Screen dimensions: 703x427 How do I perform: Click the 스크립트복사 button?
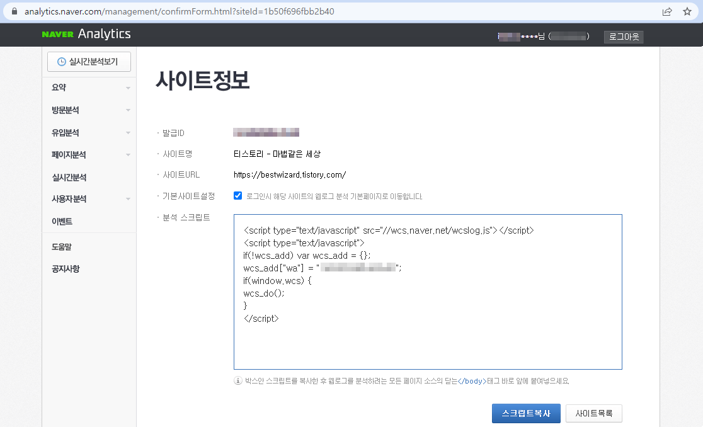coord(526,413)
